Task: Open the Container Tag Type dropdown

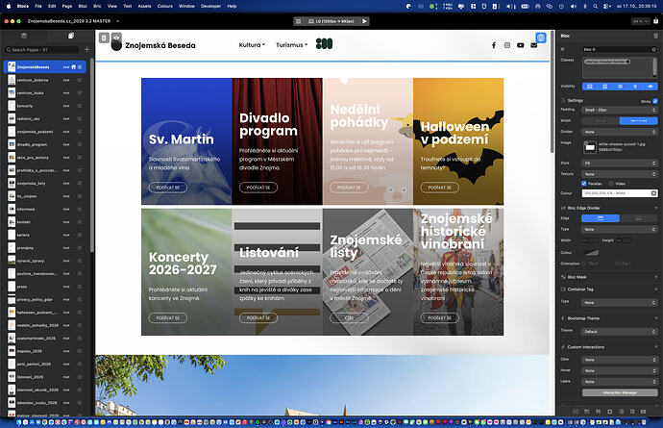Action: [620, 303]
